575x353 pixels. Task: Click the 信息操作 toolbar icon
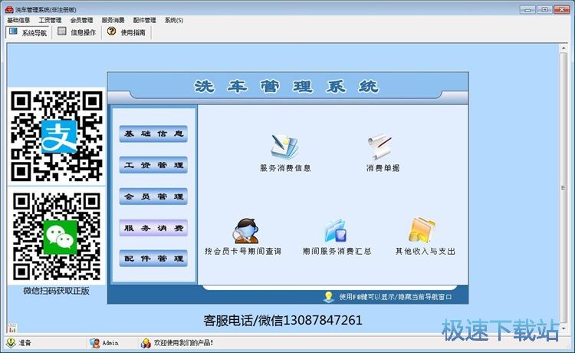tap(62, 31)
